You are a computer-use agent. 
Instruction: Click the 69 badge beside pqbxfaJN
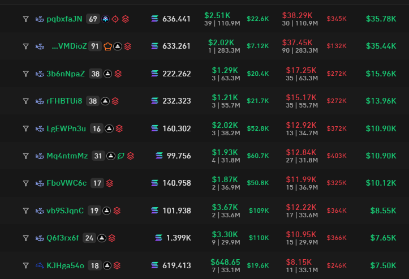coord(93,19)
